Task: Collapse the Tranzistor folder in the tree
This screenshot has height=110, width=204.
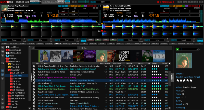Action: tap(7, 70)
